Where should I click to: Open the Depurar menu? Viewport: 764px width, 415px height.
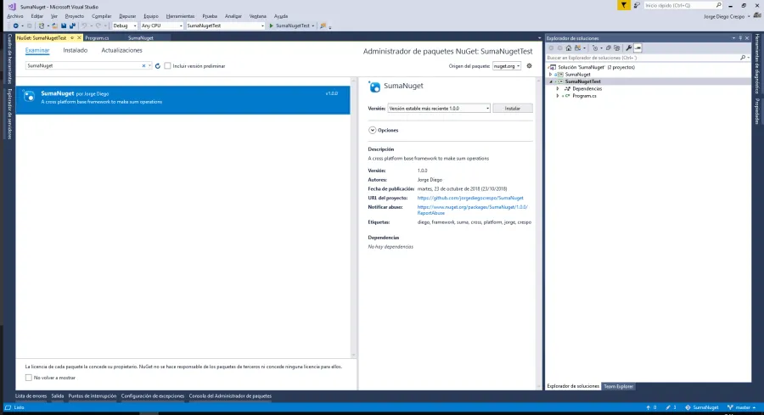(127, 16)
